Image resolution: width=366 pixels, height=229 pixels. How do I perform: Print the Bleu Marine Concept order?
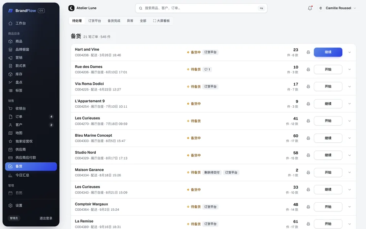pyautogui.click(x=308, y=138)
